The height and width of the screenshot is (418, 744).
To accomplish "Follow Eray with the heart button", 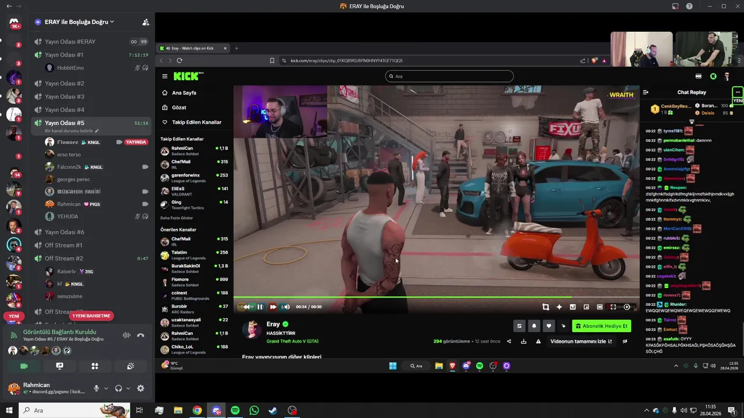I will (548, 326).
